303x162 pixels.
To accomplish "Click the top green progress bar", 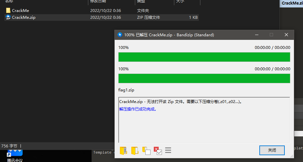I will (204, 57).
